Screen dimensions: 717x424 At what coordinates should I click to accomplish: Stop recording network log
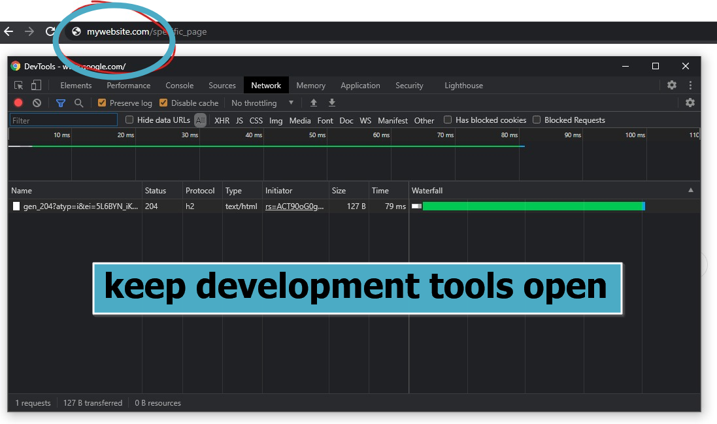tap(18, 103)
